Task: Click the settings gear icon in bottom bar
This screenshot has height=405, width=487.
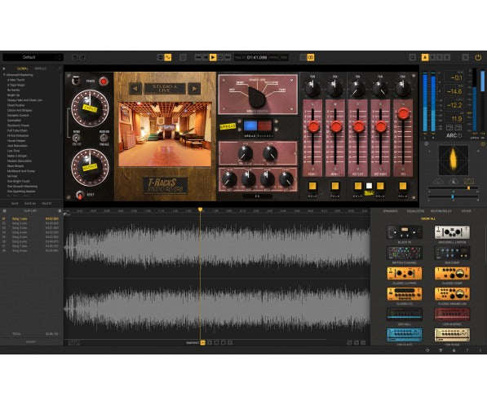Action: 427,350
